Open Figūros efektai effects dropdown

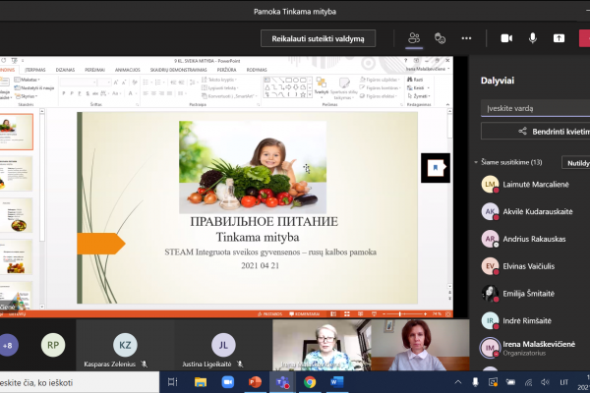pos(379,96)
